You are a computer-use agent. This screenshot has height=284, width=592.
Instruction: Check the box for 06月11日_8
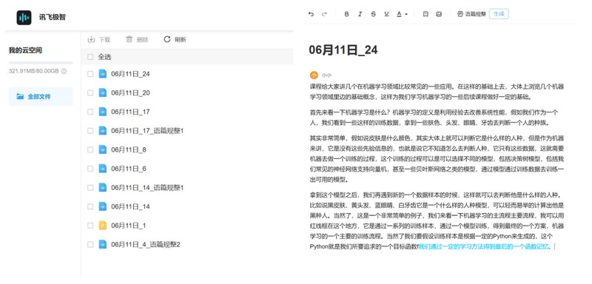[90, 149]
